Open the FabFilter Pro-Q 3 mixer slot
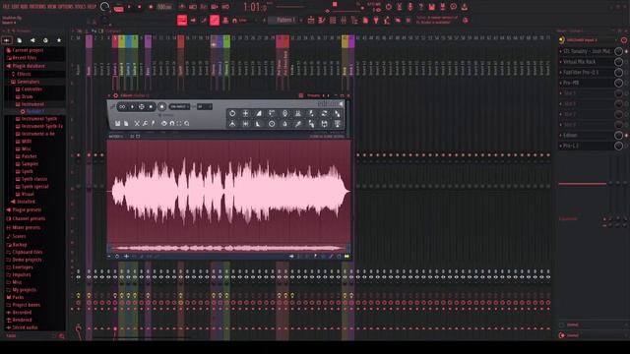The height and width of the screenshot is (354, 630). pyautogui.click(x=587, y=72)
